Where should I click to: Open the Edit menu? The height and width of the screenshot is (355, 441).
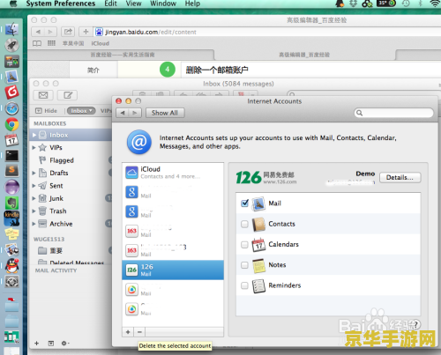[x=110, y=4]
